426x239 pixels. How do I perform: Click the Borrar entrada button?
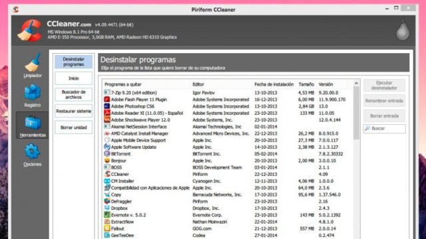pos(384,116)
